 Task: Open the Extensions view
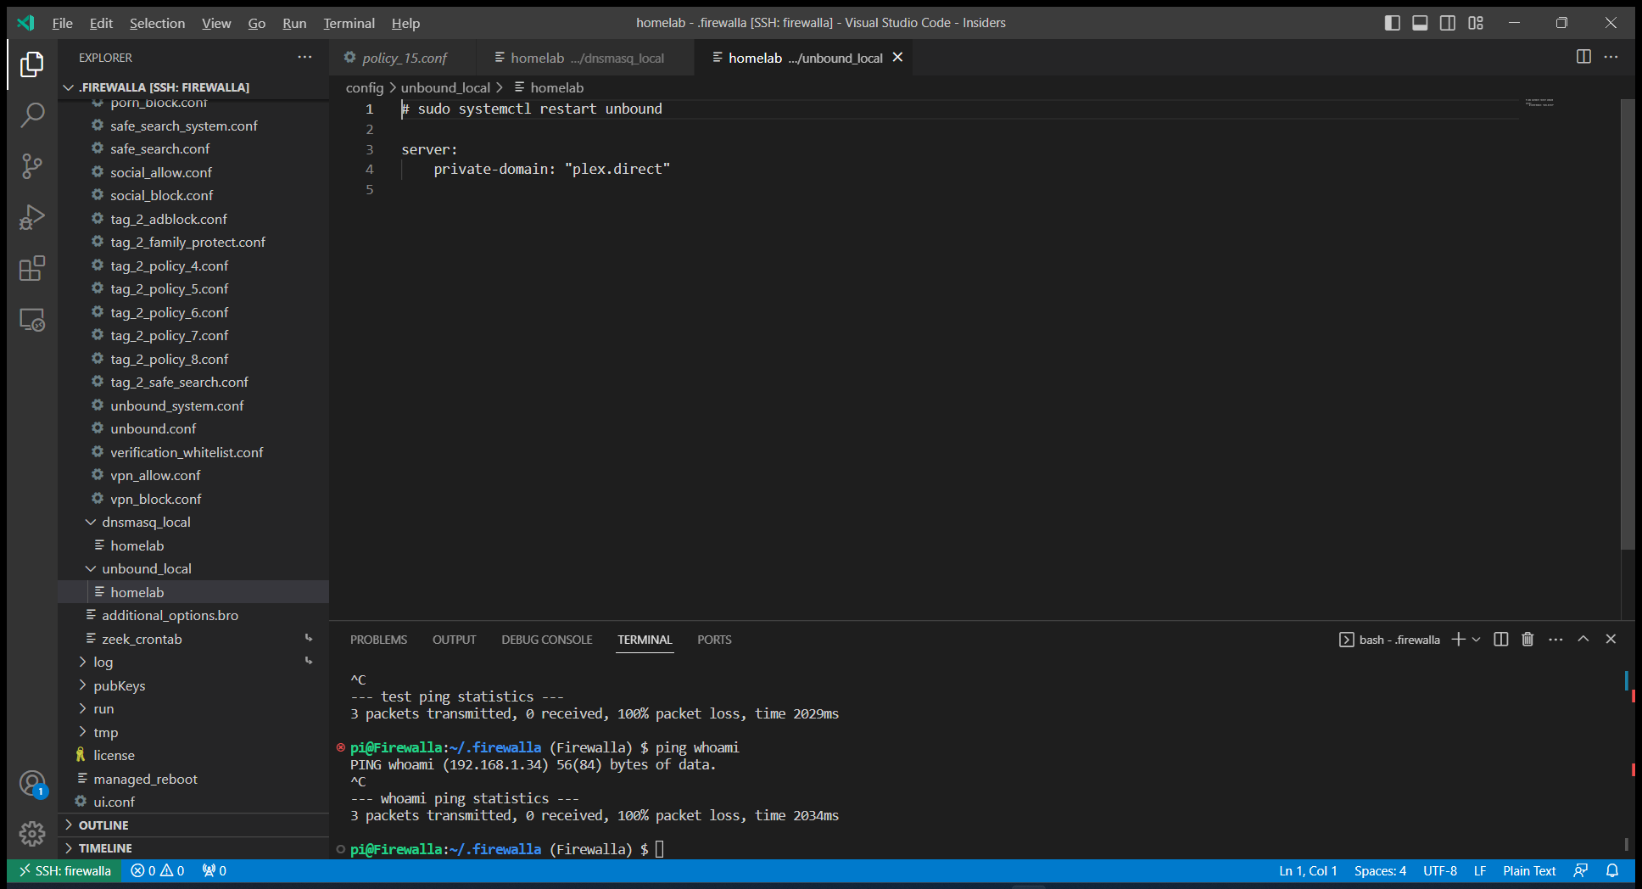[x=32, y=269]
